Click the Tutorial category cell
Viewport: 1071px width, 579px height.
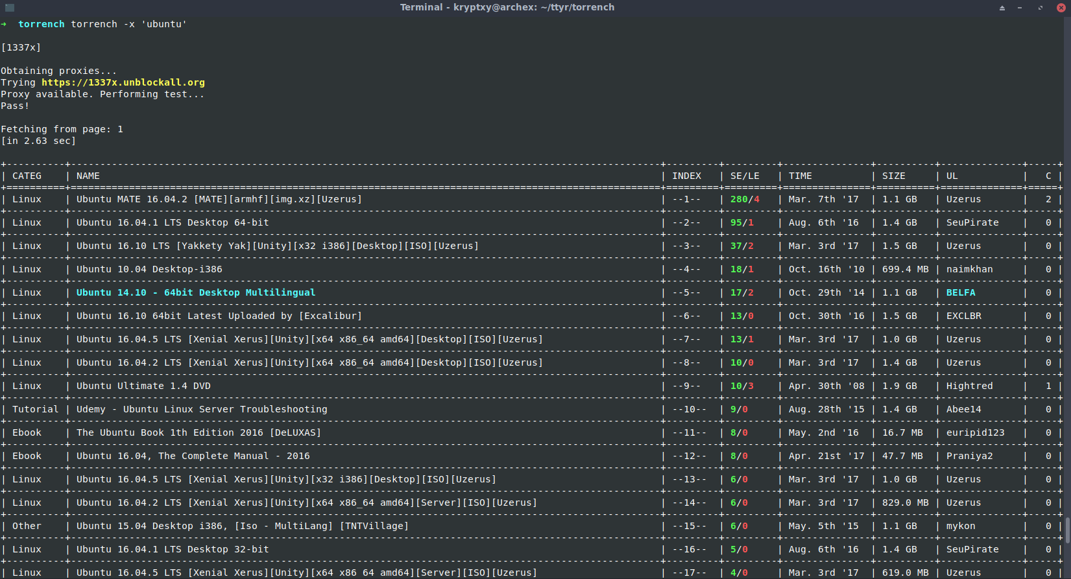36,409
